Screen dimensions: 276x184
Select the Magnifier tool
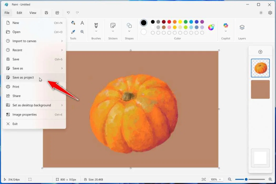(82, 32)
